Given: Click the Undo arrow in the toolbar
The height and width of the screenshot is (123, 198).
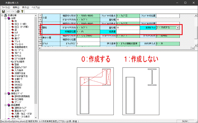Looking at the screenshot, I should click(x=9, y=12).
